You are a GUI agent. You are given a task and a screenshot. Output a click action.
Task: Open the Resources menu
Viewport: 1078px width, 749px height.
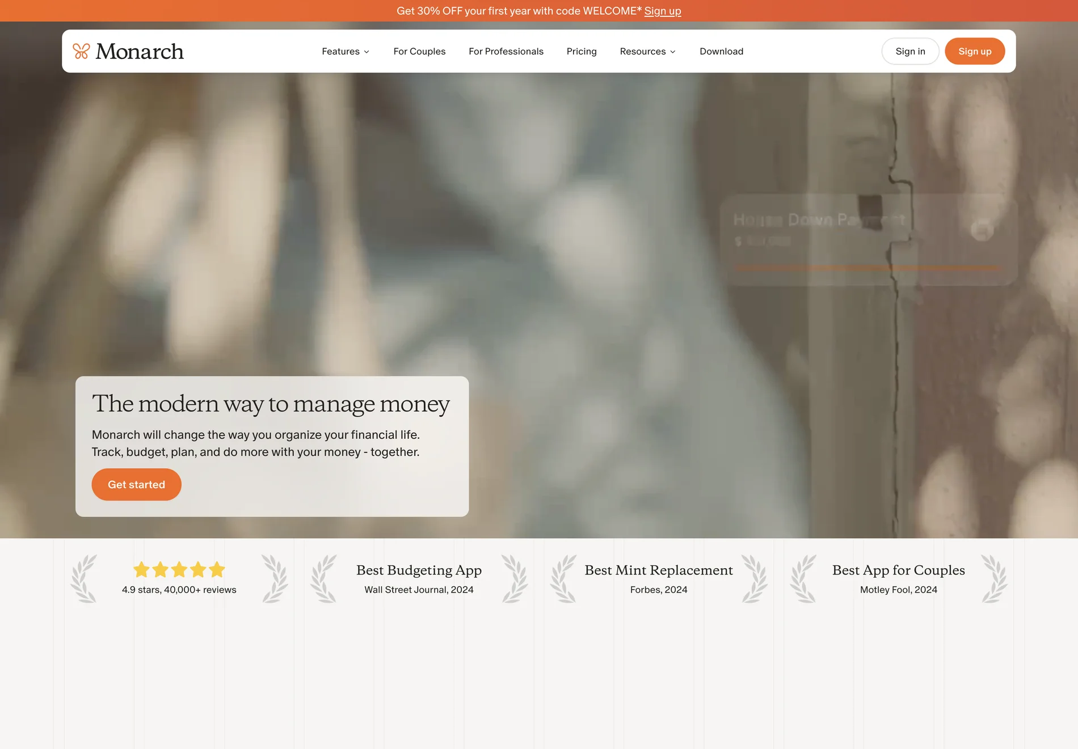tap(648, 52)
